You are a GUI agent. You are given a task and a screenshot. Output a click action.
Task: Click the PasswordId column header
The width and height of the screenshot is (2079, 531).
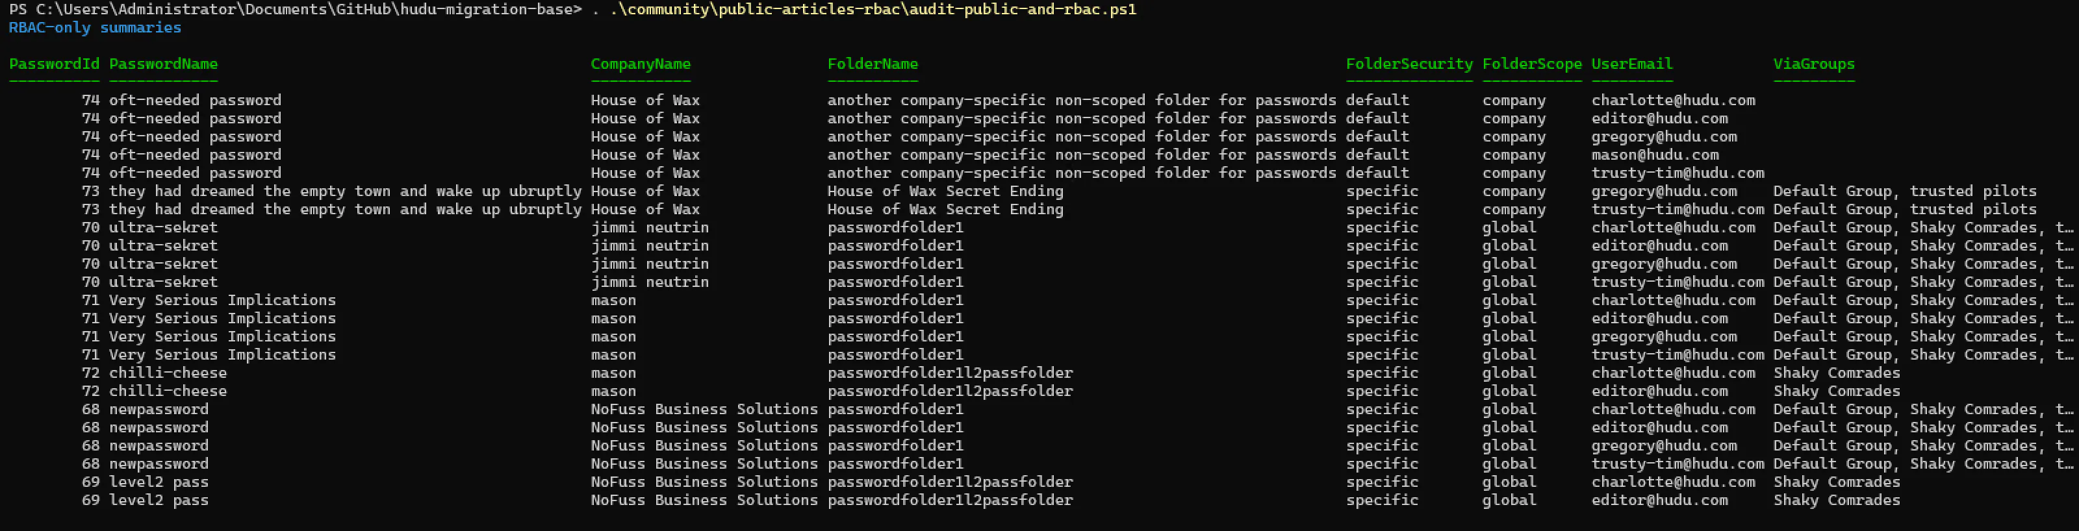pyautogui.click(x=54, y=64)
